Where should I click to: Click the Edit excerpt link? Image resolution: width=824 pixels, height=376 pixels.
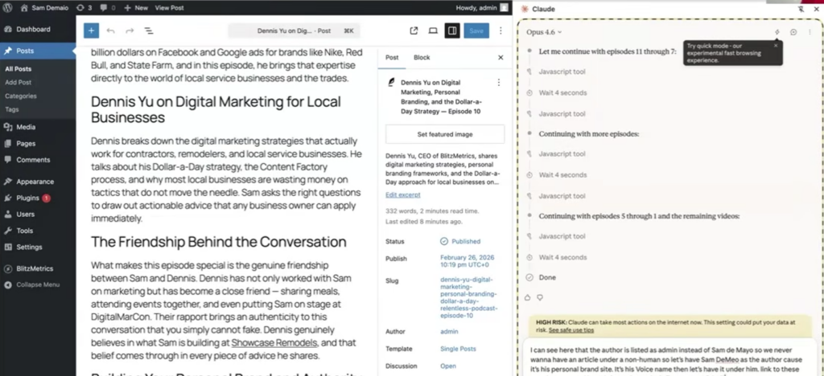402,195
